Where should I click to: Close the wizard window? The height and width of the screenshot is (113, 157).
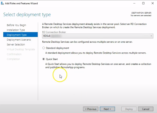(152, 3)
